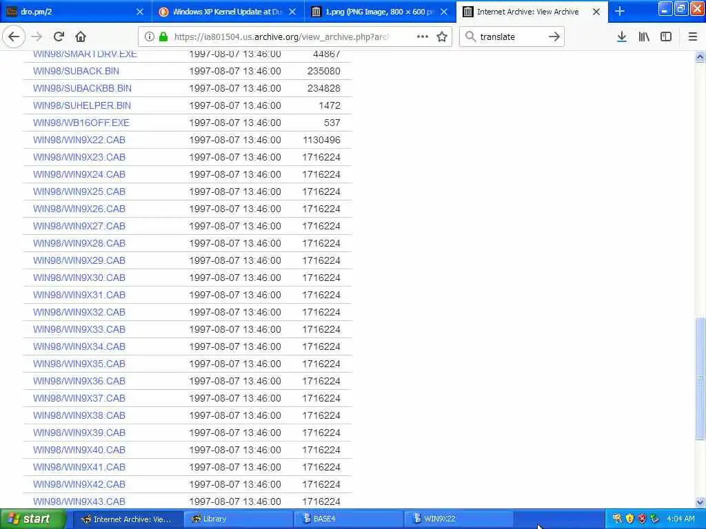
Task: Open the WIN98/WIN9X33.CAB link
Action: (79, 329)
